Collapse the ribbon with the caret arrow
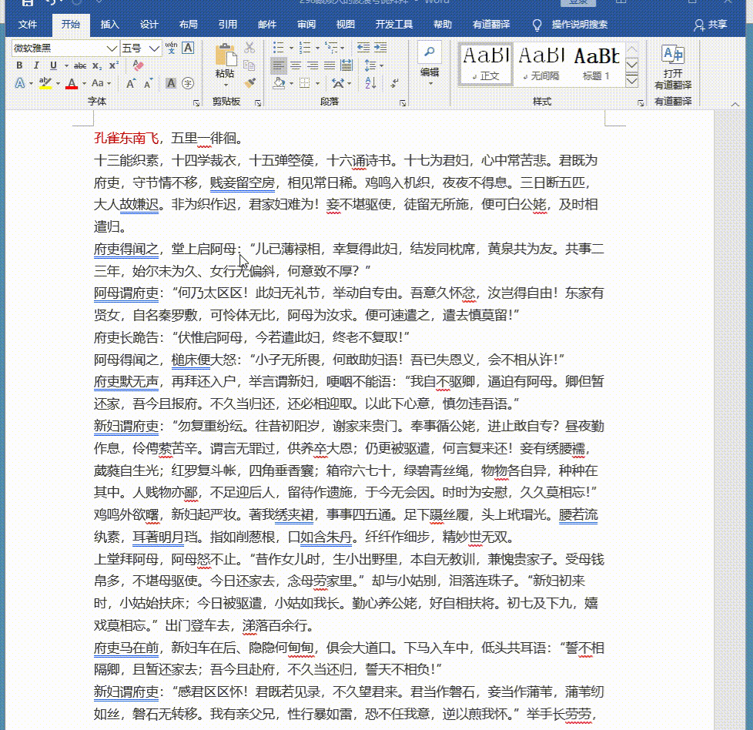 [x=735, y=104]
